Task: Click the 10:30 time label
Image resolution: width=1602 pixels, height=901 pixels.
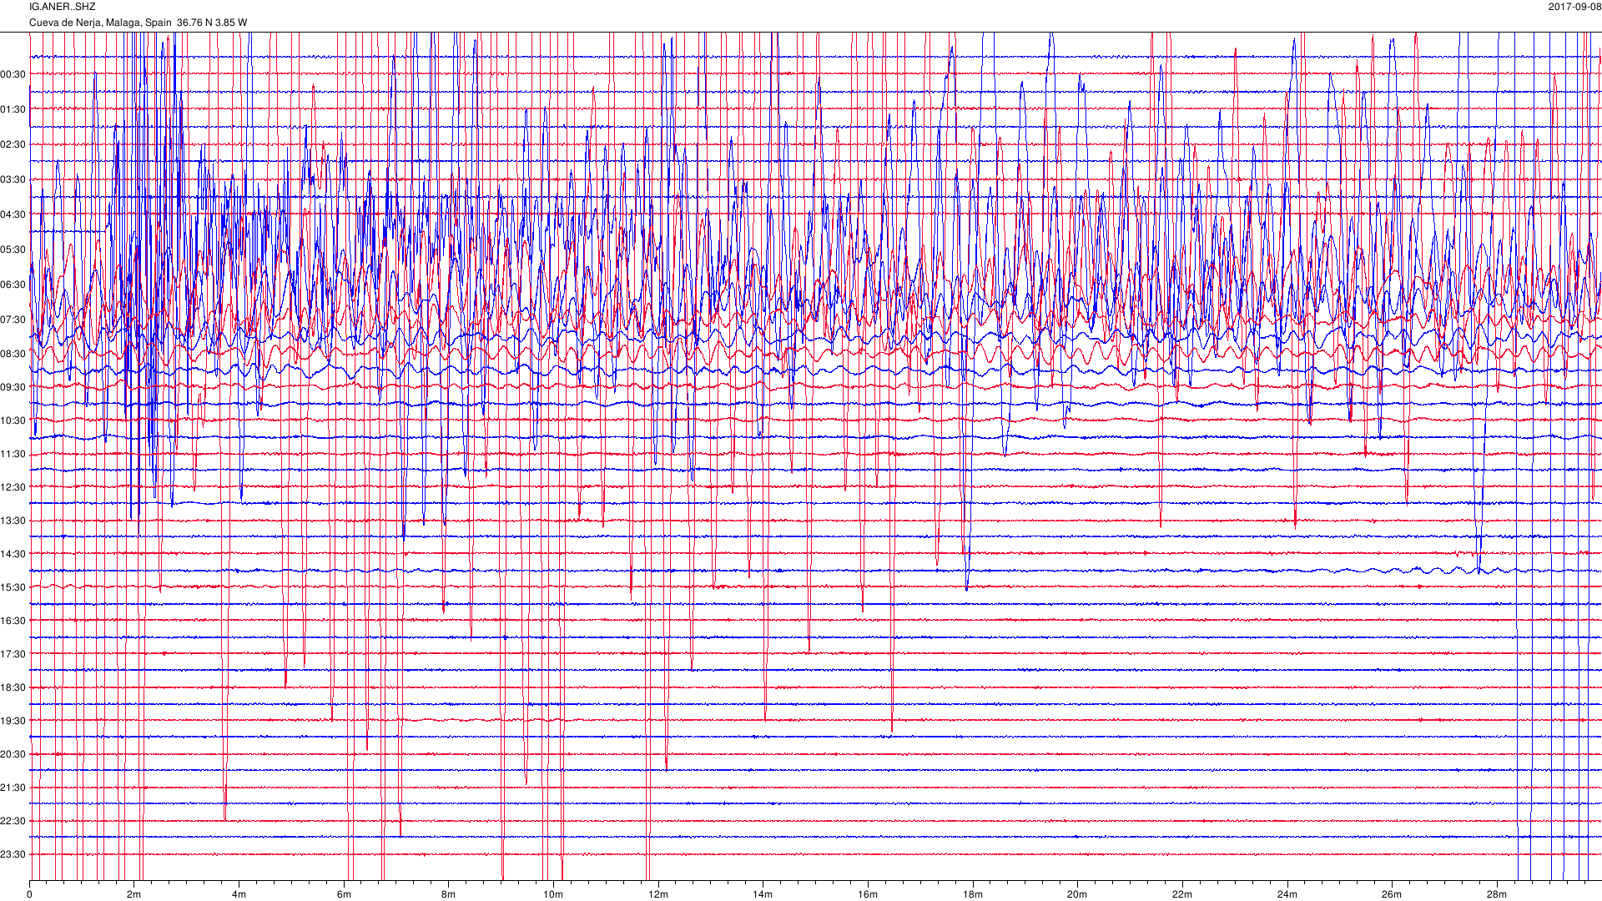Action: click(13, 420)
